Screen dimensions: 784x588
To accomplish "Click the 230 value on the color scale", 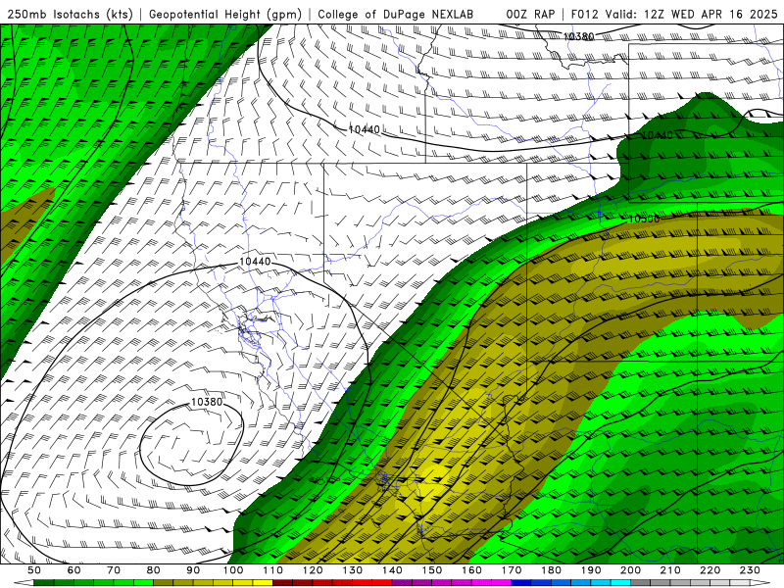I will (x=750, y=570).
